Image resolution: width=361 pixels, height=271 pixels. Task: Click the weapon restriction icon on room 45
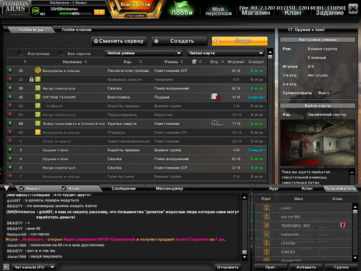tap(215, 97)
